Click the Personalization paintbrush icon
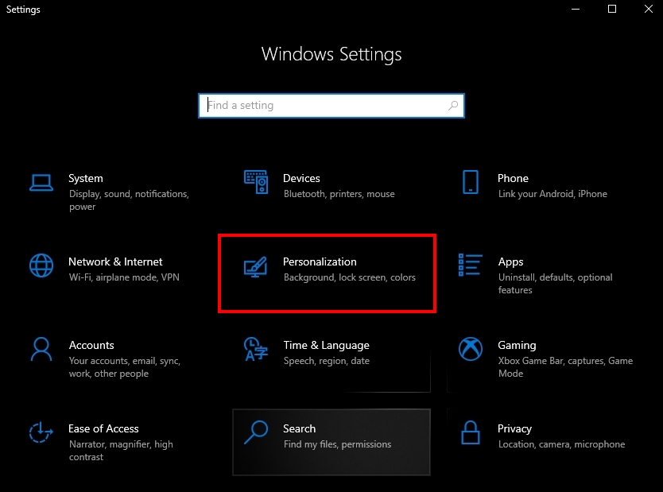The image size is (663, 492). (x=255, y=267)
